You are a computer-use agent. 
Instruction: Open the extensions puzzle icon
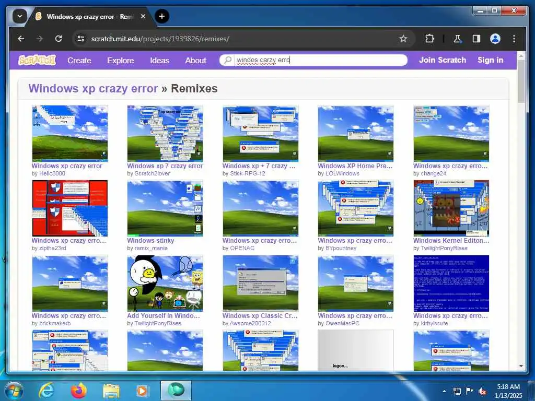click(x=429, y=39)
